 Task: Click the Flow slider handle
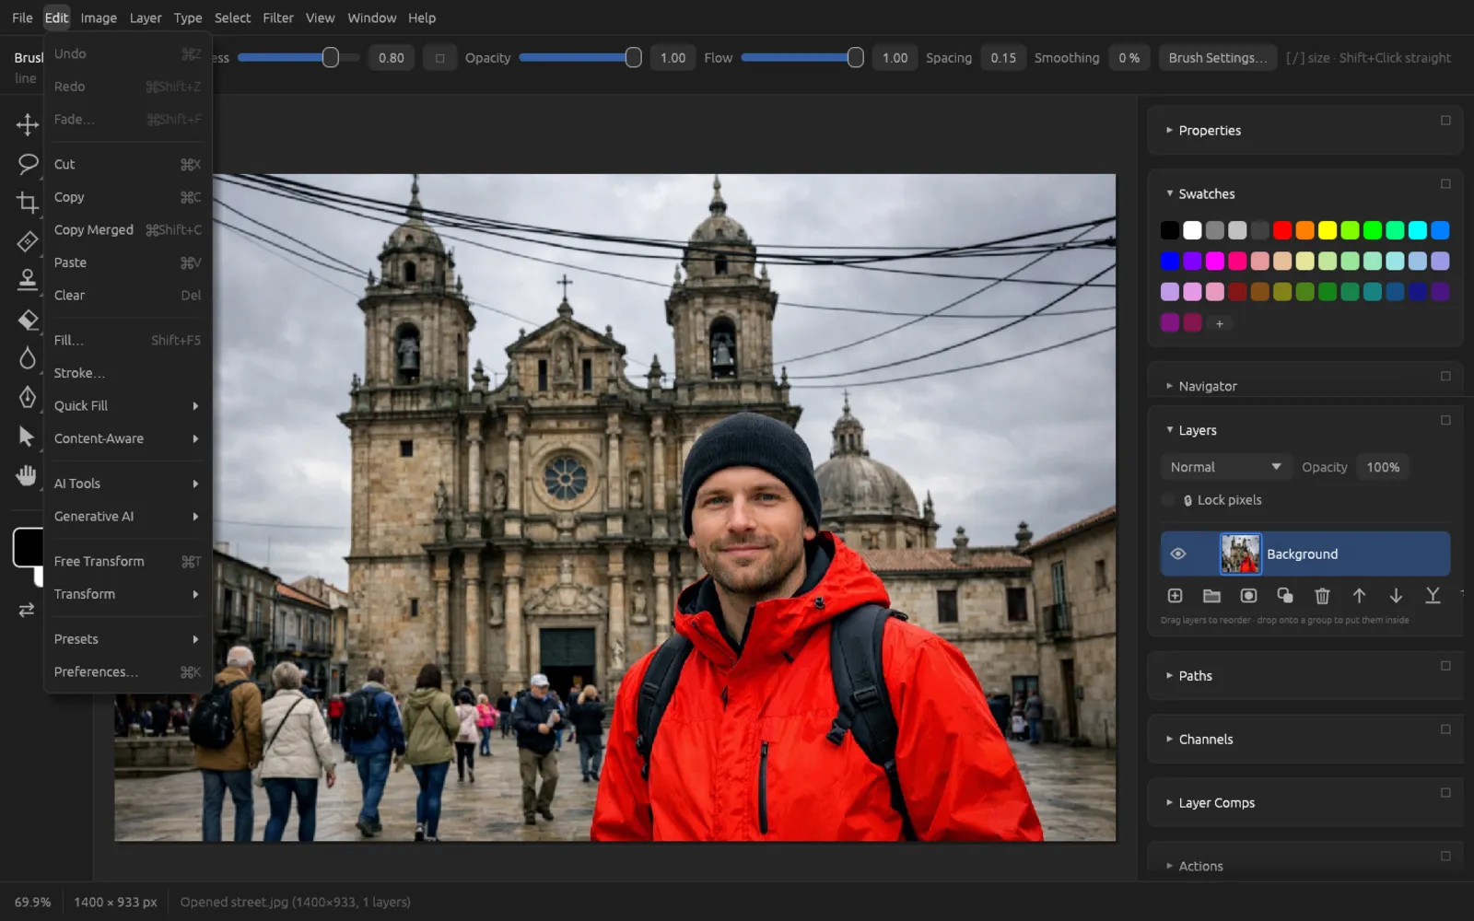click(x=856, y=58)
